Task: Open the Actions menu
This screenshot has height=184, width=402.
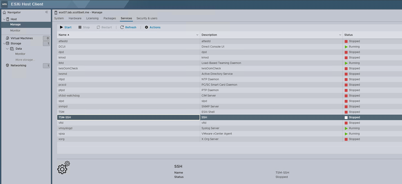Action: point(153,28)
